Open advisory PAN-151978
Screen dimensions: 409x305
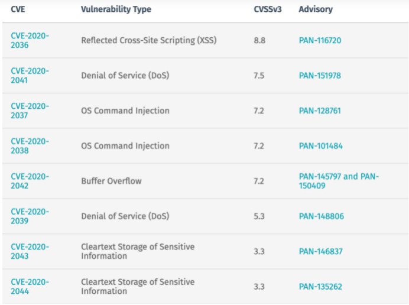(320, 76)
